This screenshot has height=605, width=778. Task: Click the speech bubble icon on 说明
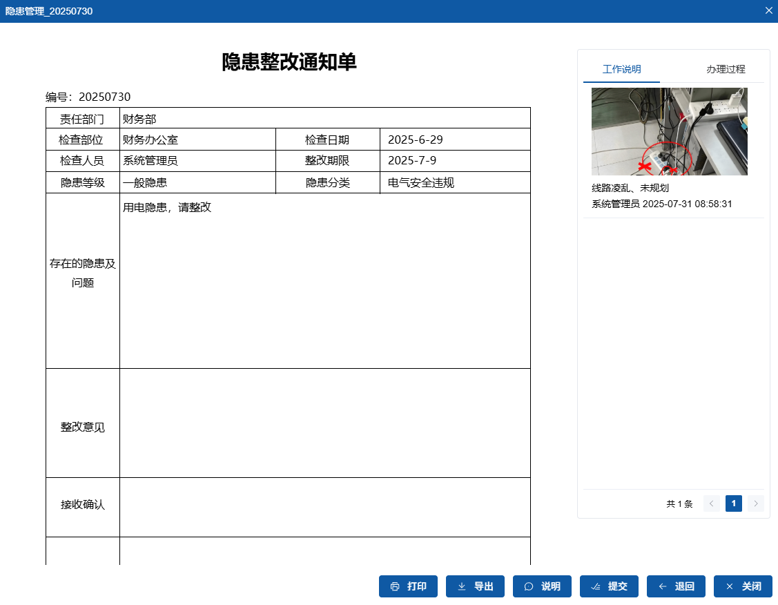tap(529, 586)
